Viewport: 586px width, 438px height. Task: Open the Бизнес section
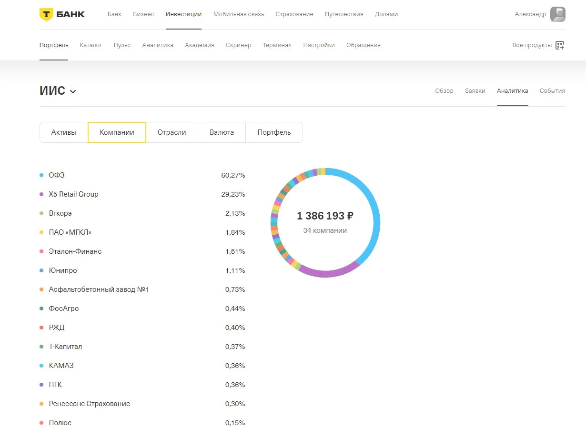pyautogui.click(x=143, y=14)
